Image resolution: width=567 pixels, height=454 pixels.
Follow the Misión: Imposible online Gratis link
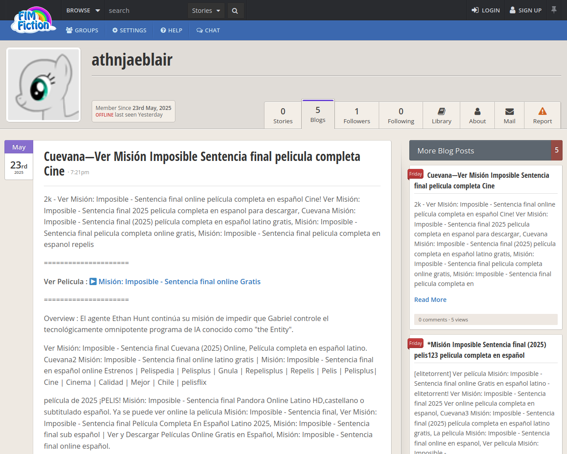coord(179,282)
